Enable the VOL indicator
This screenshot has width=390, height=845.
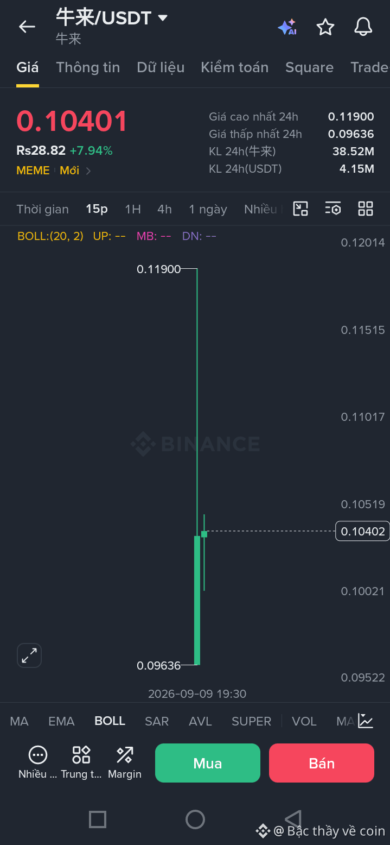point(304,721)
